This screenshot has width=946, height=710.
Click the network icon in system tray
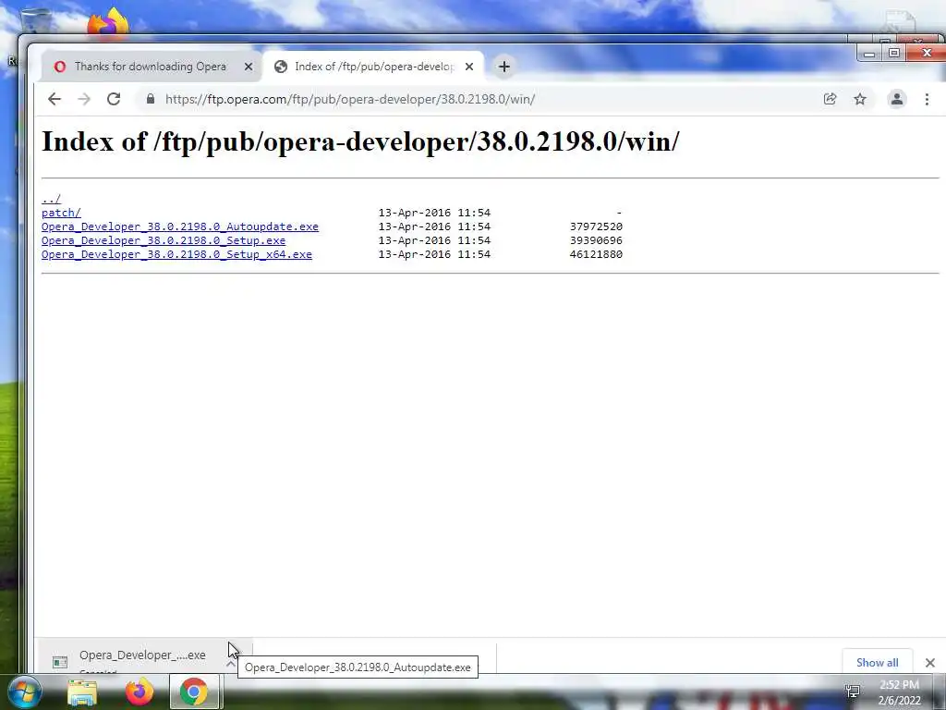click(853, 692)
